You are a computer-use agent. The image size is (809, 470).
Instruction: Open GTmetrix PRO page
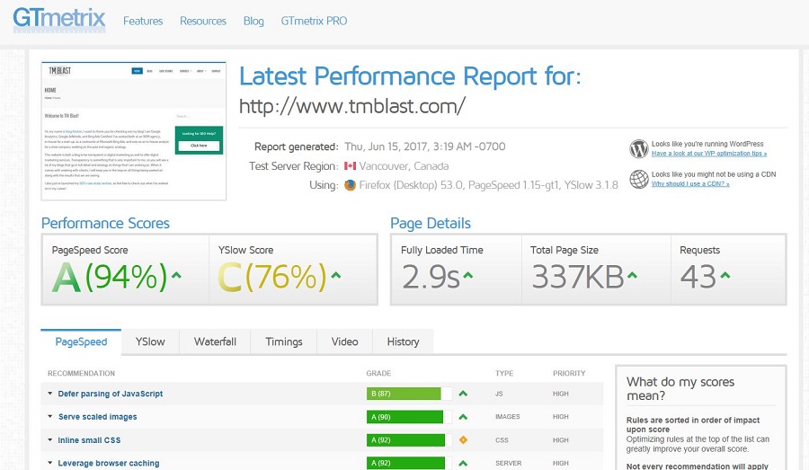(x=314, y=22)
